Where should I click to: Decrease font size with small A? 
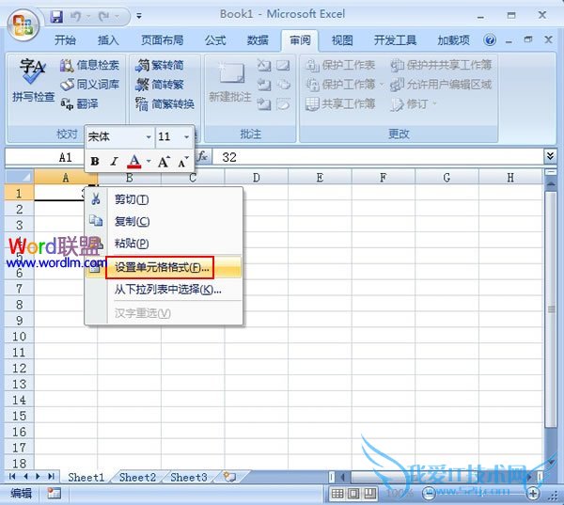click(182, 162)
